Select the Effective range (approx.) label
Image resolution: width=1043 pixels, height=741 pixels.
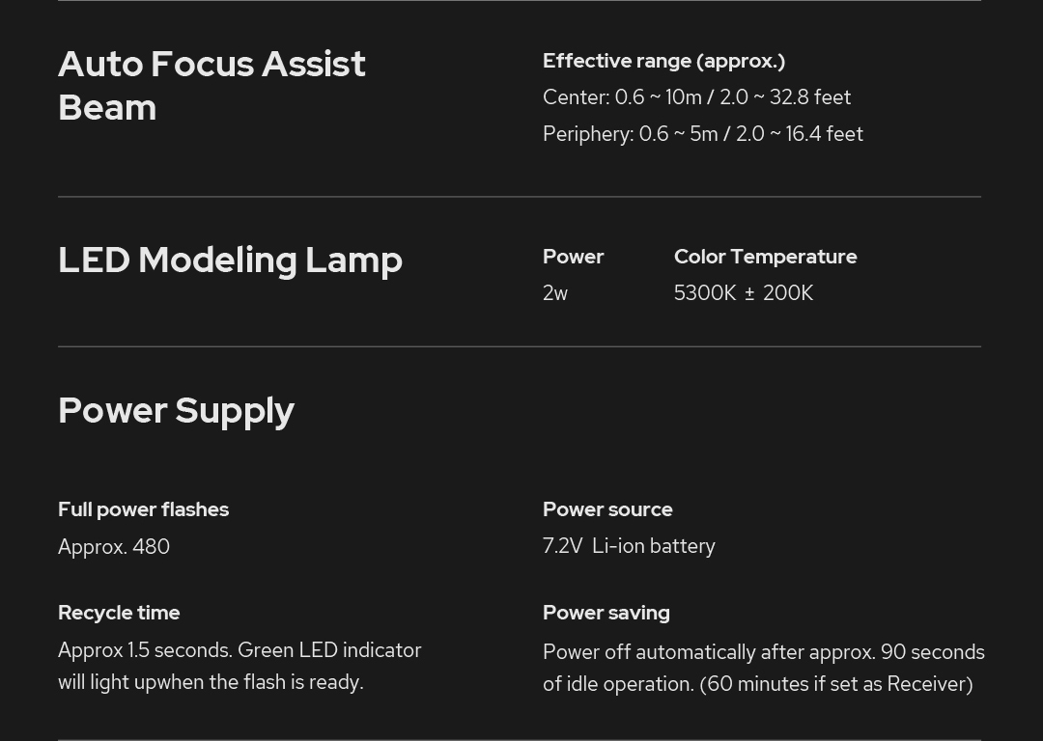pyautogui.click(x=663, y=61)
